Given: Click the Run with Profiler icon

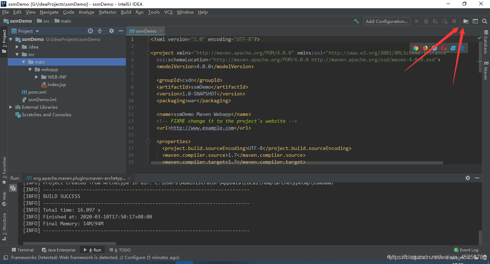Looking at the screenshot, I should pos(445,21).
